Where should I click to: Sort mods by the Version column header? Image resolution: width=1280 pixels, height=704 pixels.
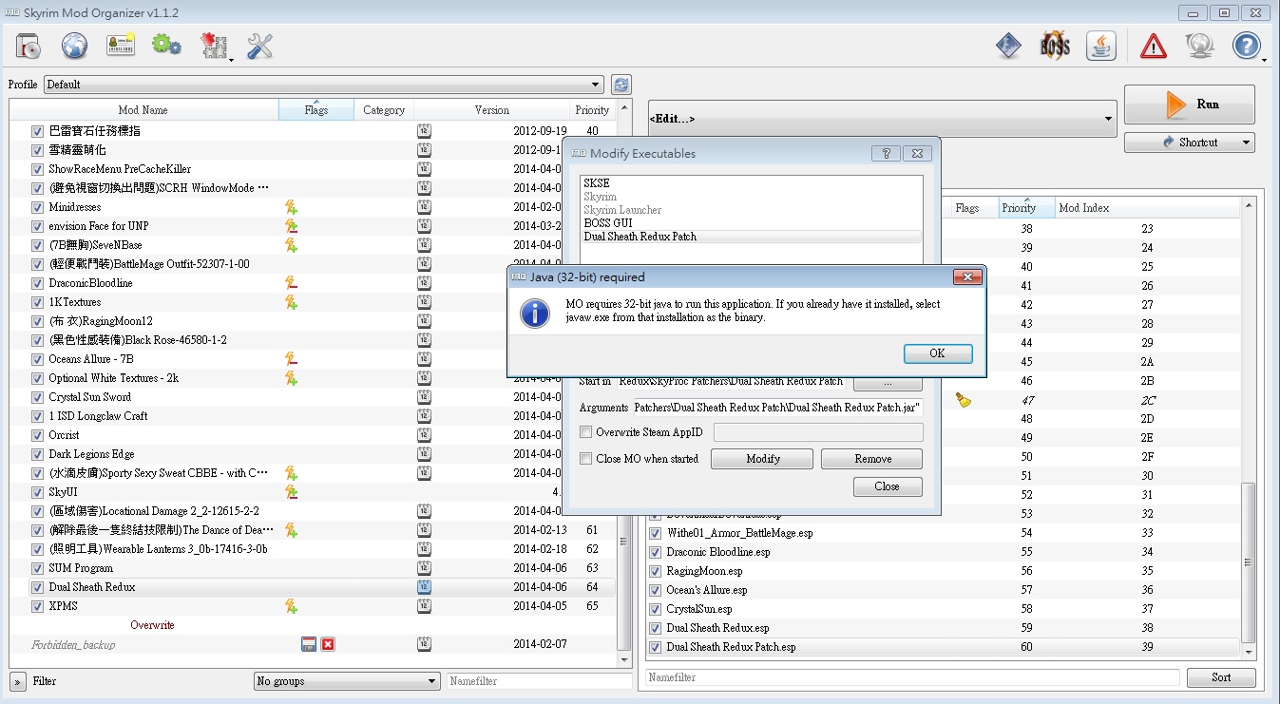pyautogui.click(x=491, y=110)
